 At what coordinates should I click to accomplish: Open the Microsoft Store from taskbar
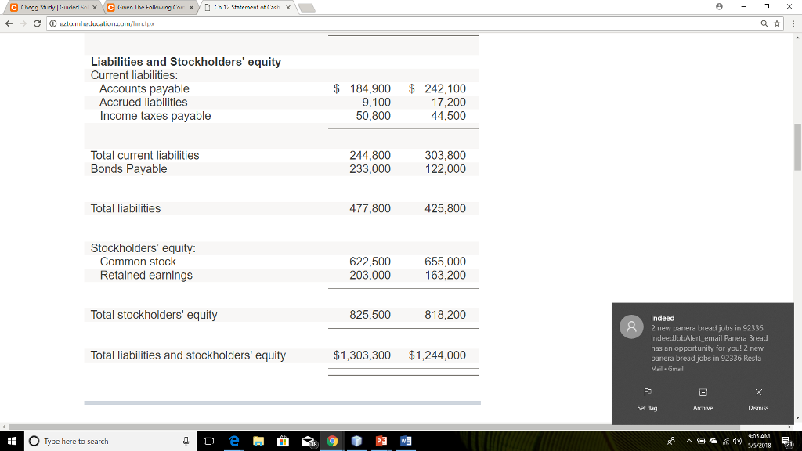click(x=283, y=441)
